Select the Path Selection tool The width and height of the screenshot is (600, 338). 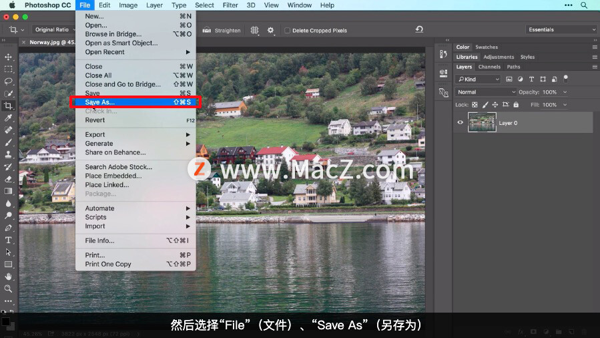coord(8,252)
